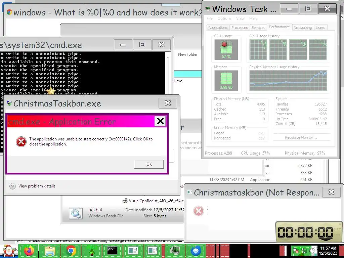Click the Date modified value in the details pane
Viewport: 344px width, 258px height.
point(169,210)
